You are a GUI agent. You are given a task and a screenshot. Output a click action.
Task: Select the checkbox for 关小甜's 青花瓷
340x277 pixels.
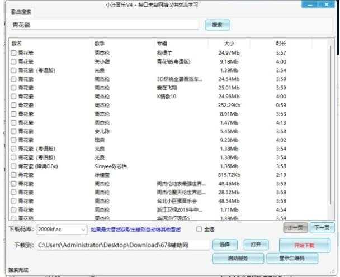(x=13, y=61)
